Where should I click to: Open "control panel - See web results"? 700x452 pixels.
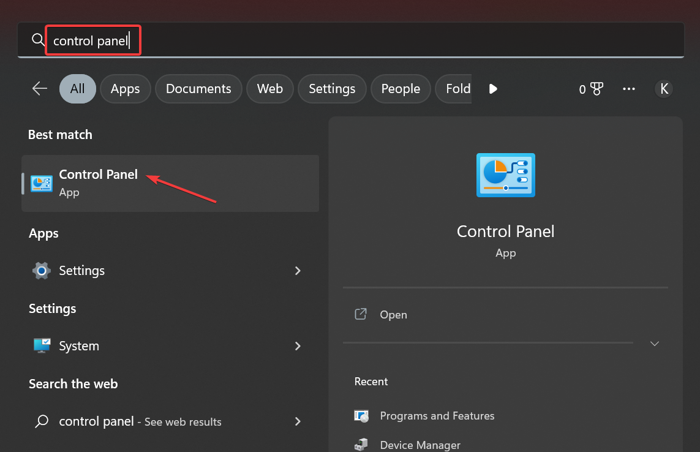pyautogui.click(x=170, y=421)
